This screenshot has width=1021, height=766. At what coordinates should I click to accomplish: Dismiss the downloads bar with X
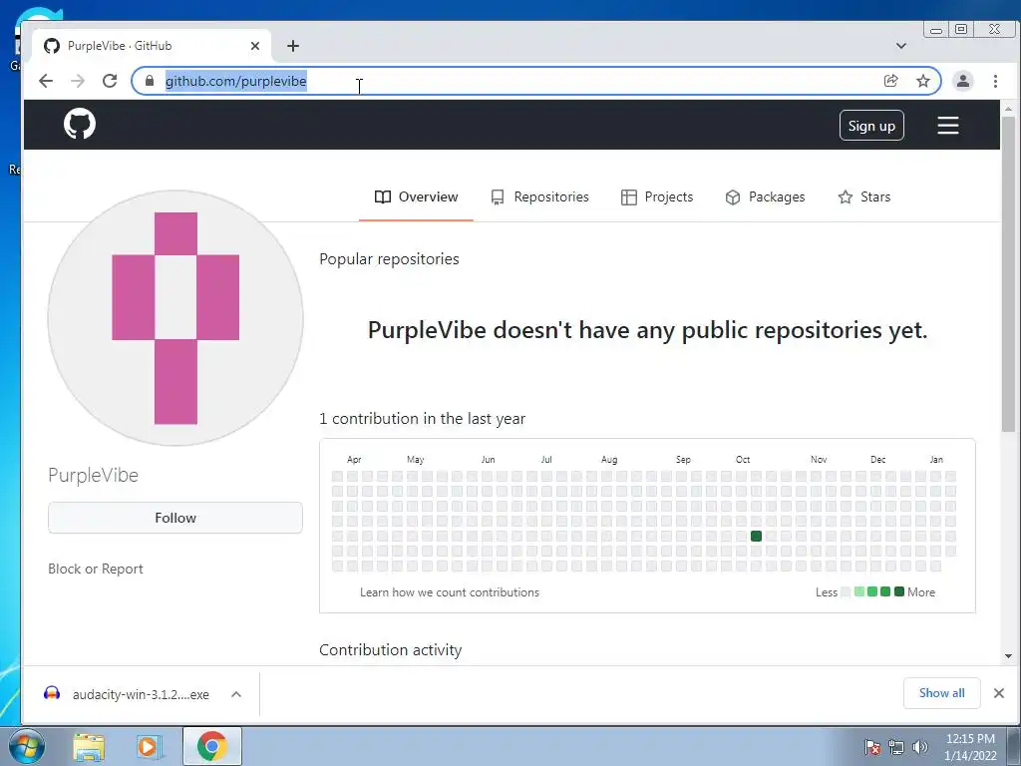tap(998, 693)
